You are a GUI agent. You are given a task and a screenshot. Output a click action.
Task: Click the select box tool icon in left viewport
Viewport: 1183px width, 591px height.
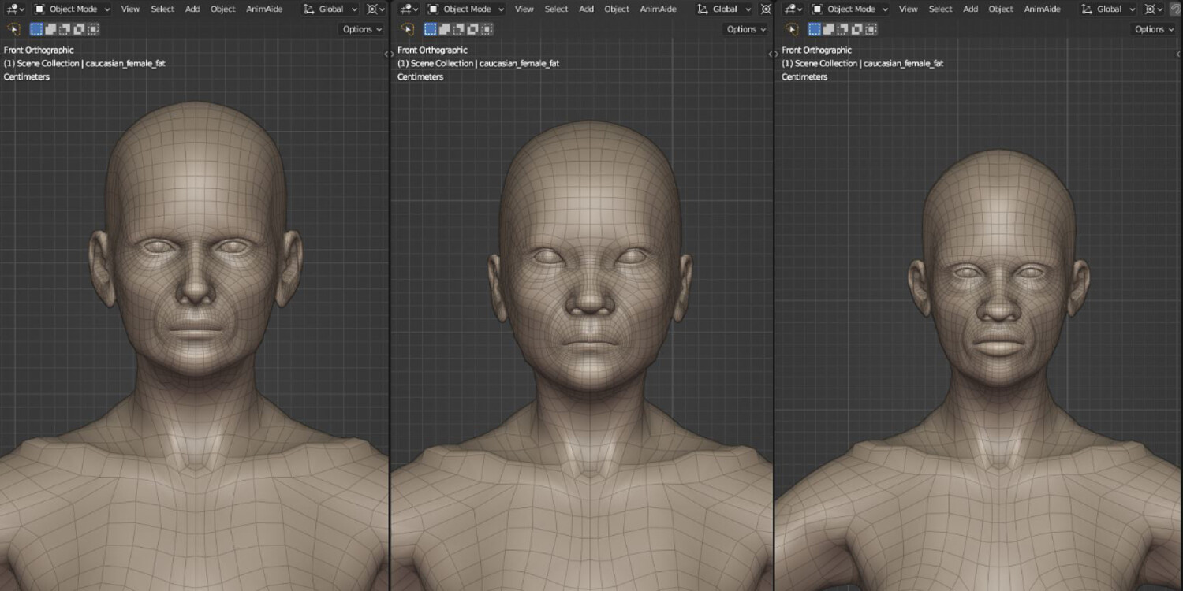pos(14,29)
